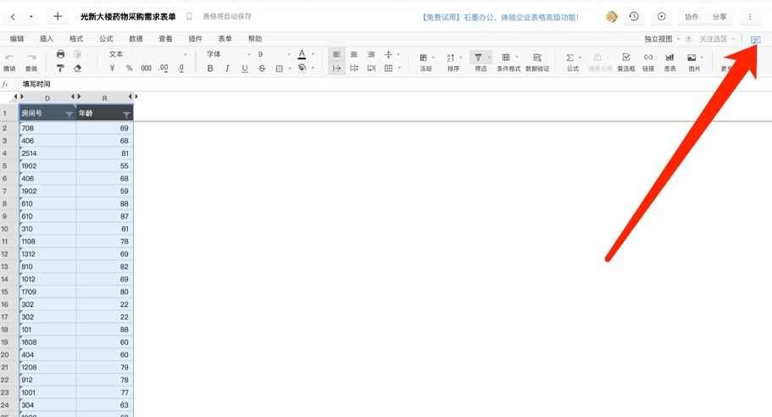Insert checkbox with 复选框 tool
The image size is (772, 417).
pos(626,61)
